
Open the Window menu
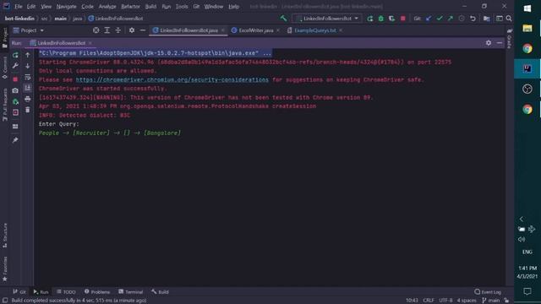tap(214, 6)
